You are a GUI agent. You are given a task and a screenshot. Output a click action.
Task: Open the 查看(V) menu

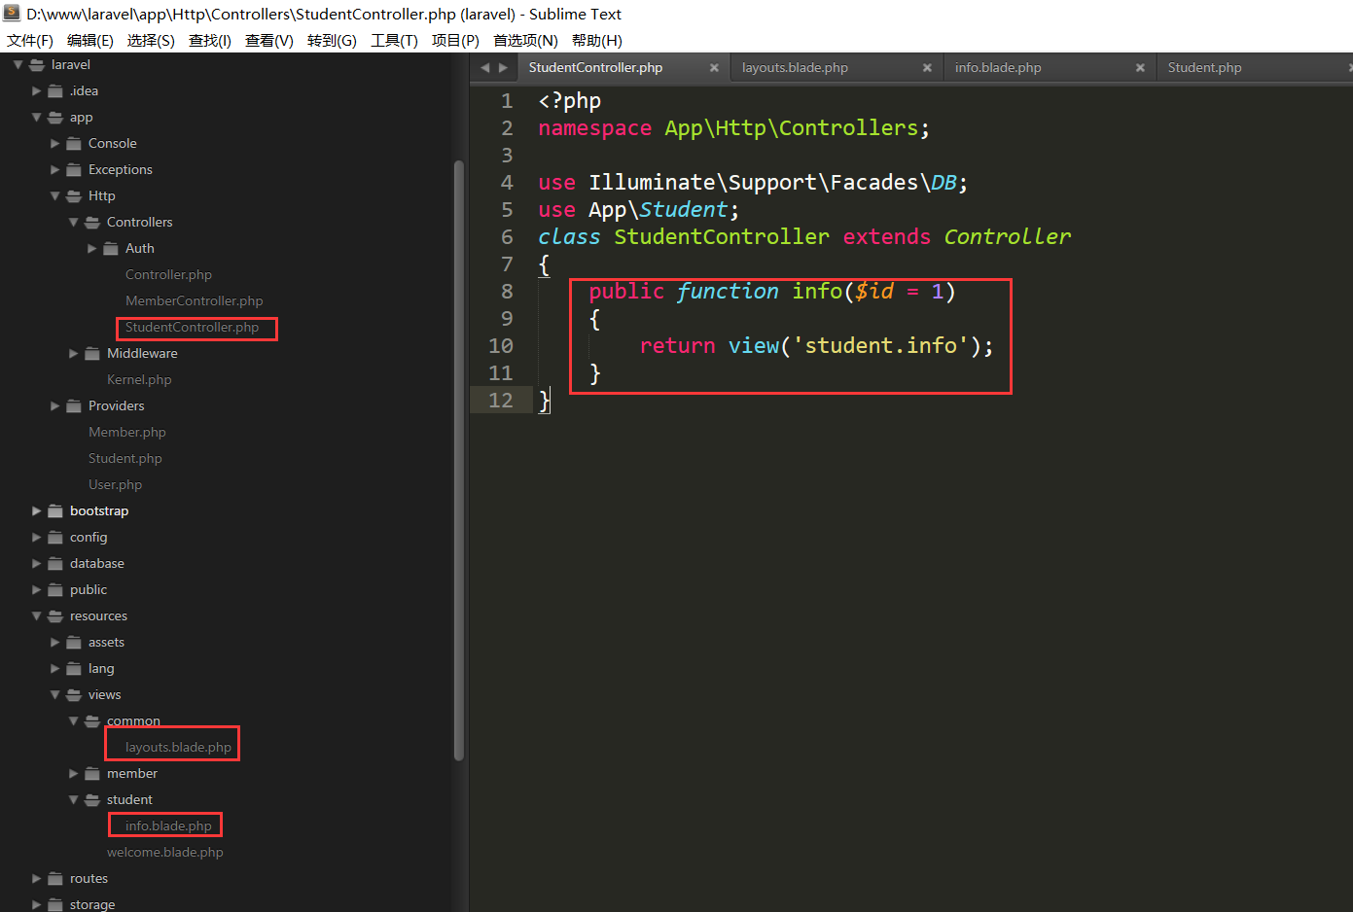[x=269, y=40]
